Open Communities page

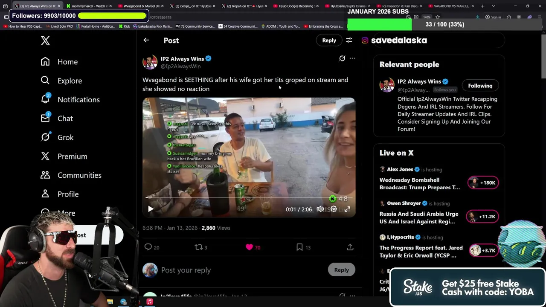[71, 175]
